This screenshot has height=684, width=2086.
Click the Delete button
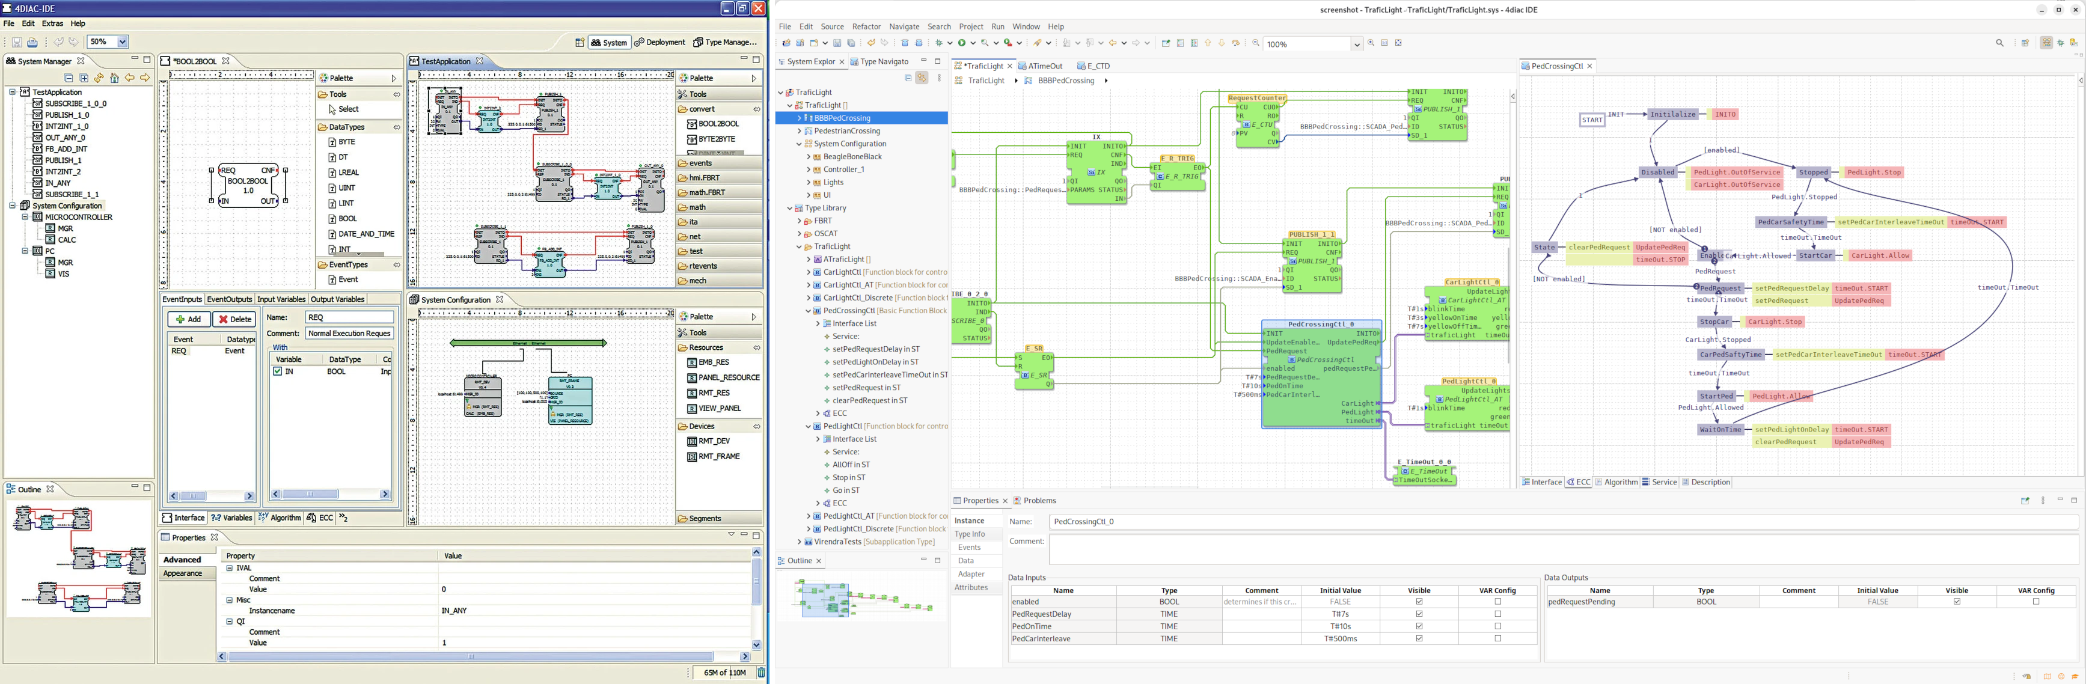(235, 319)
